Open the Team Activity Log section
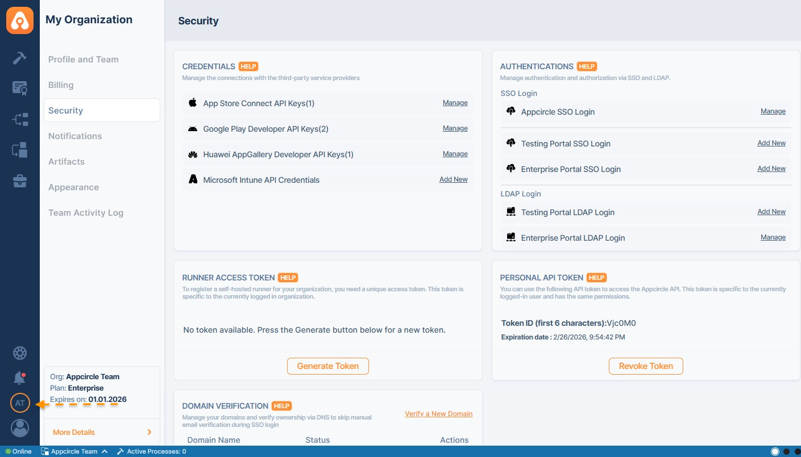Viewport: 801px width, 457px height. (86, 213)
